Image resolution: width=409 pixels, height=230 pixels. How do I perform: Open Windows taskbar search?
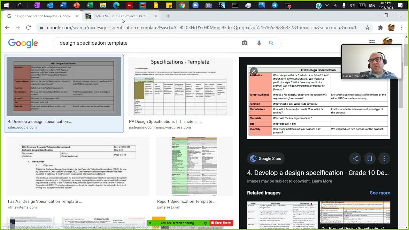pos(19,5)
